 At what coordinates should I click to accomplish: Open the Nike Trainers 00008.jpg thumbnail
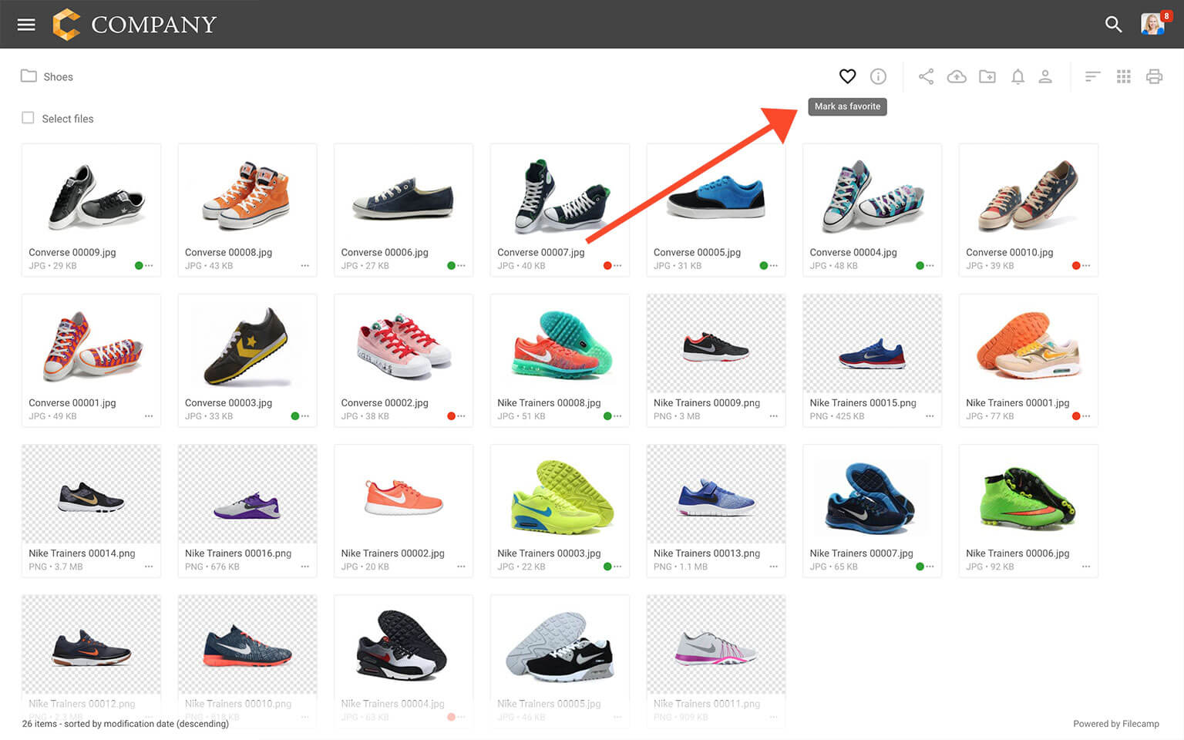pyautogui.click(x=560, y=344)
